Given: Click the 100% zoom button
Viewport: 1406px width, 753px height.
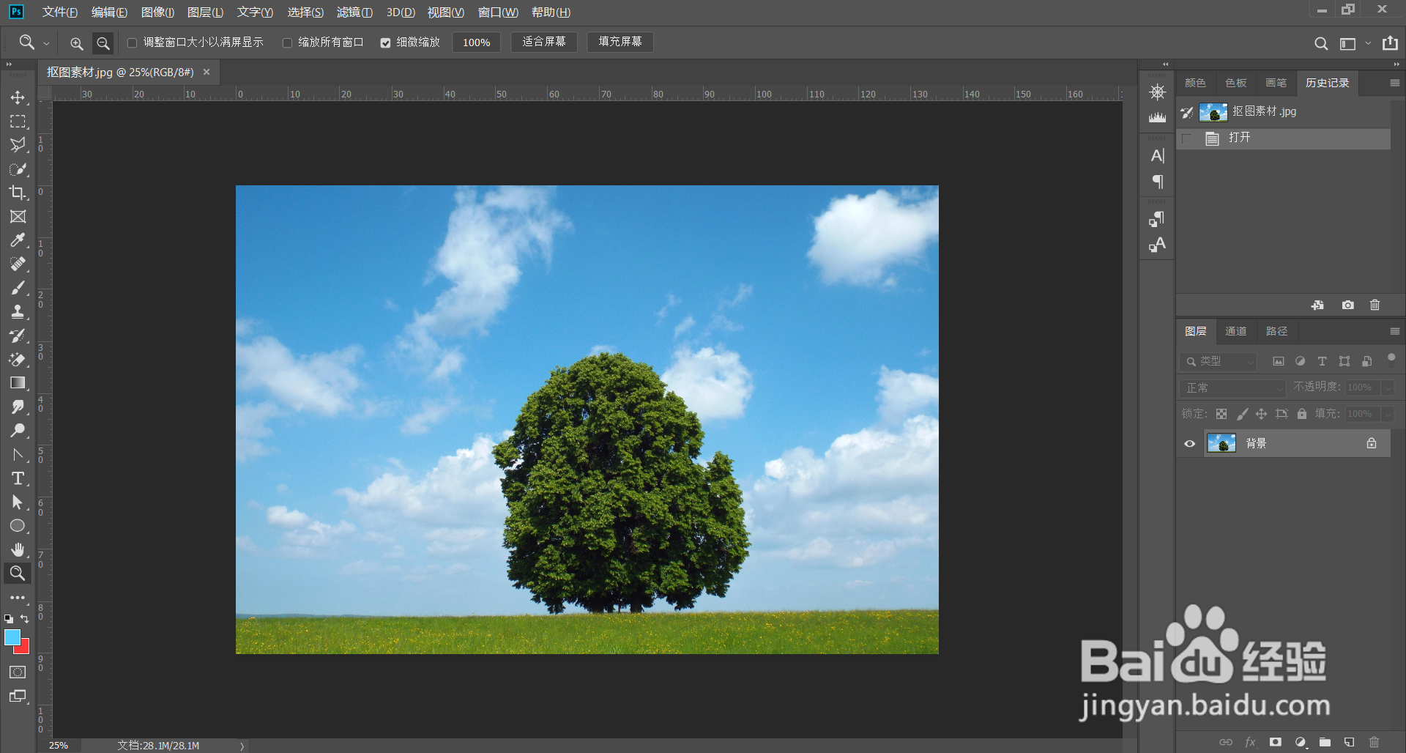Looking at the screenshot, I should (x=476, y=42).
